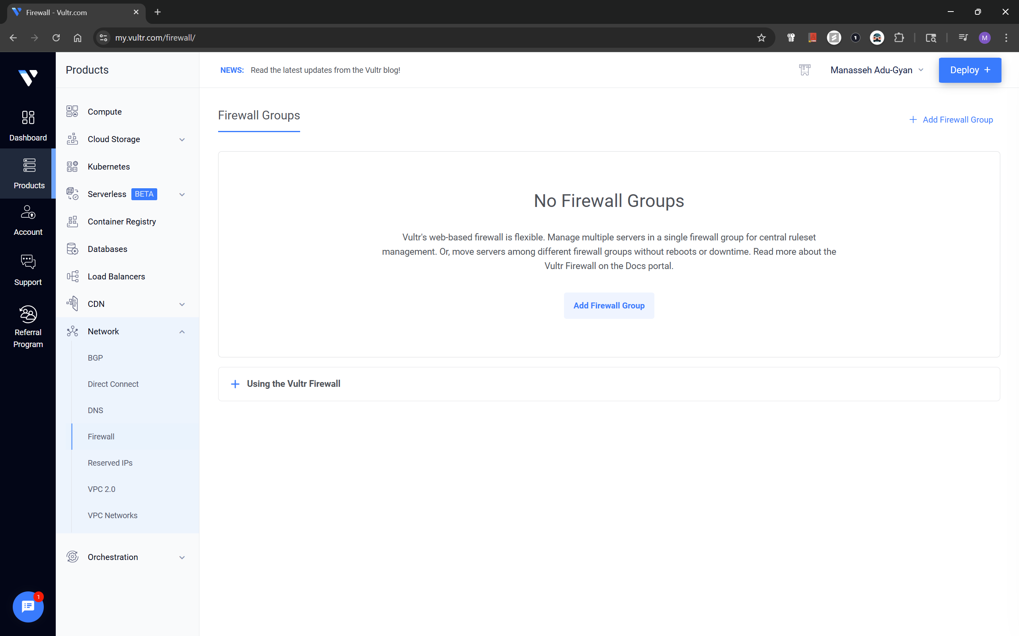Viewport: 1019px width, 636px height.
Task: Open VPC Networks under Network
Action: (112, 515)
